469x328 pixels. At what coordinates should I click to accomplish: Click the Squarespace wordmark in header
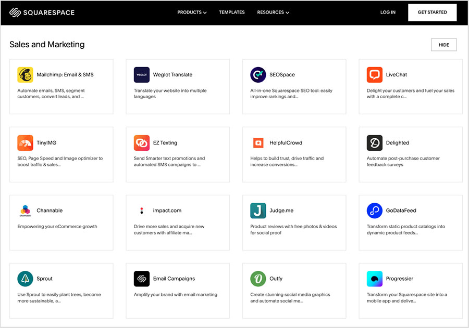[49, 12]
